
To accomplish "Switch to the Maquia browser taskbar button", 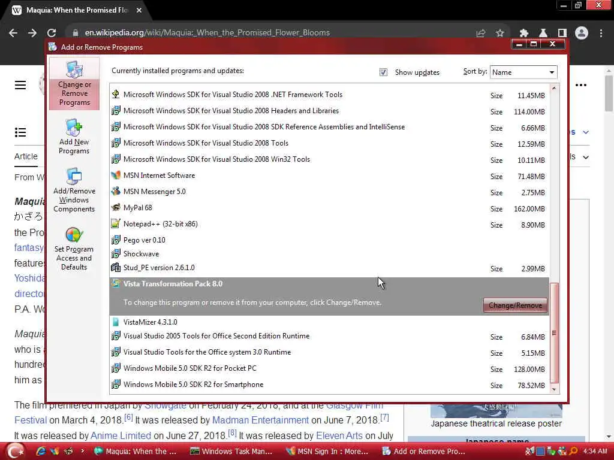I will click(x=136, y=451).
